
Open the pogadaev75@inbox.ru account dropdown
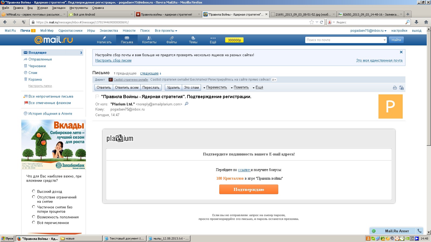tap(368, 31)
